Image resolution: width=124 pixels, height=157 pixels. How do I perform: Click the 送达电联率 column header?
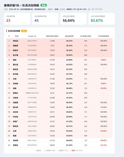click(x=69, y=36)
